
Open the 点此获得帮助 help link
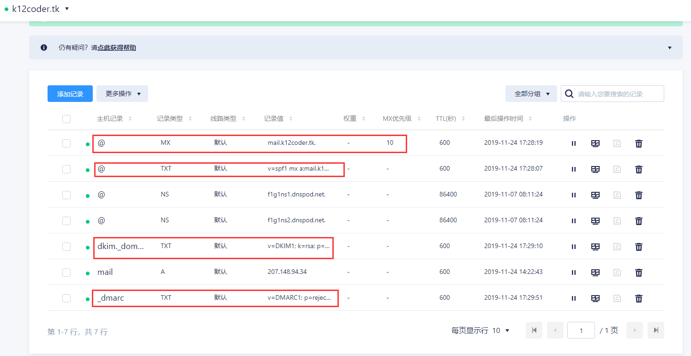coord(117,47)
